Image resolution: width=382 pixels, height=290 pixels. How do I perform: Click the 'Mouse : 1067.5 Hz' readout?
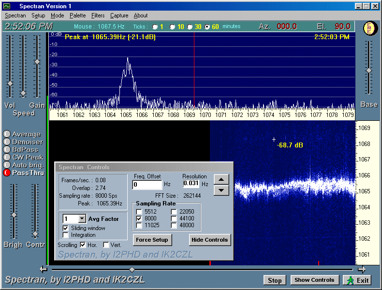point(99,27)
